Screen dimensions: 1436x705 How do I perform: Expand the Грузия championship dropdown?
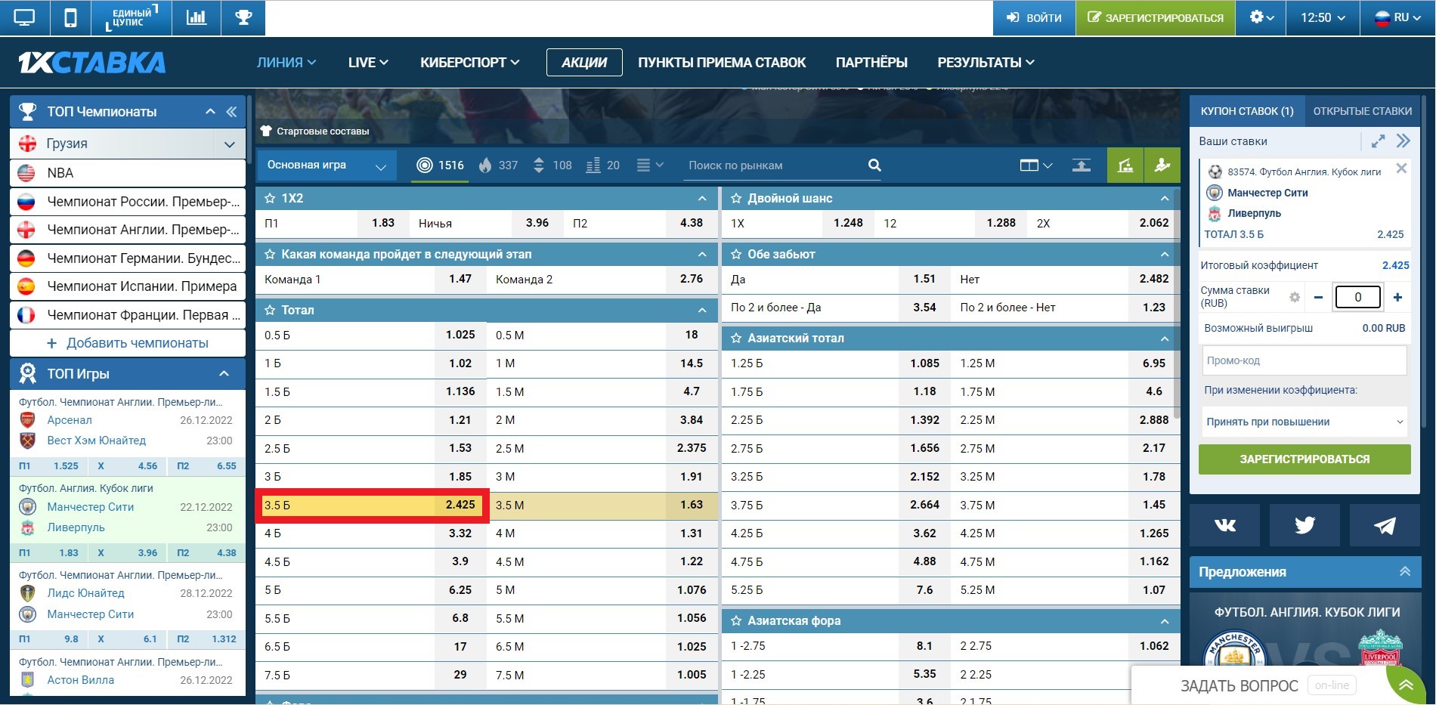(229, 144)
